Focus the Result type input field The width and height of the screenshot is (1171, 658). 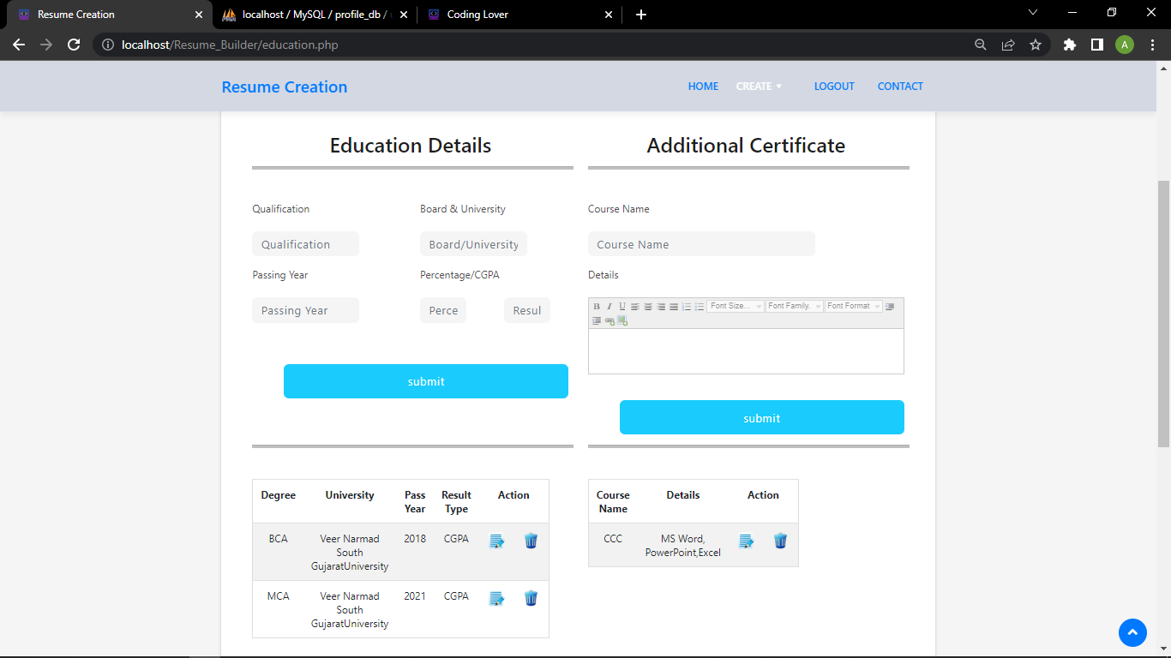[527, 310]
